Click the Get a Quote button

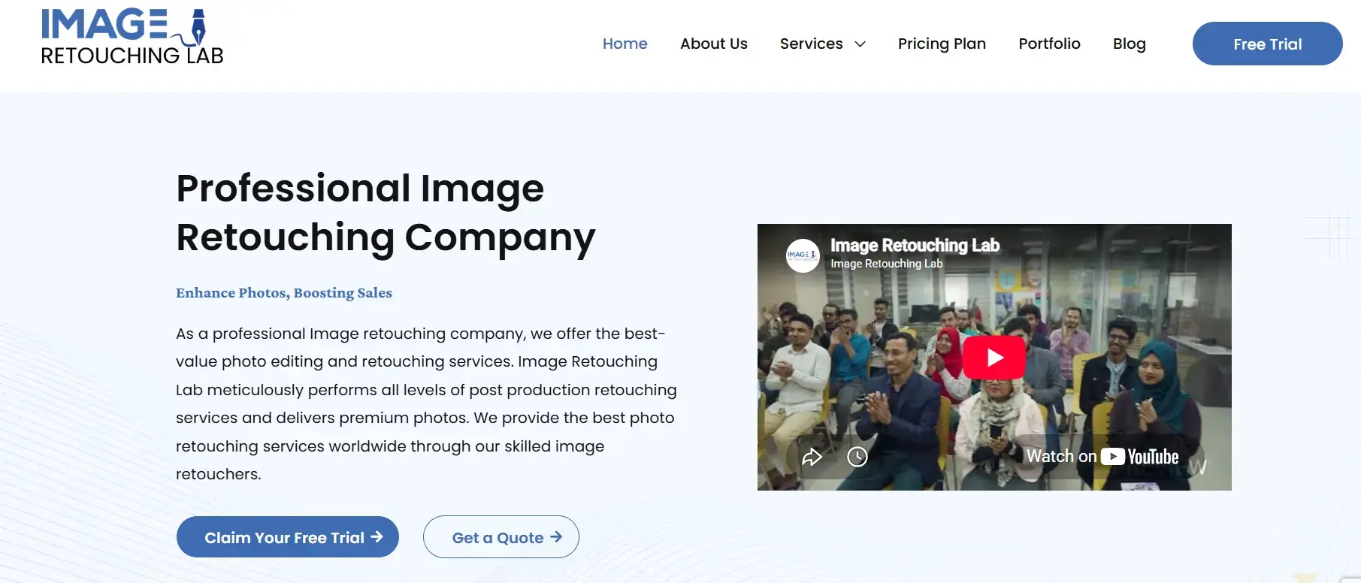pyautogui.click(x=501, y=537)
